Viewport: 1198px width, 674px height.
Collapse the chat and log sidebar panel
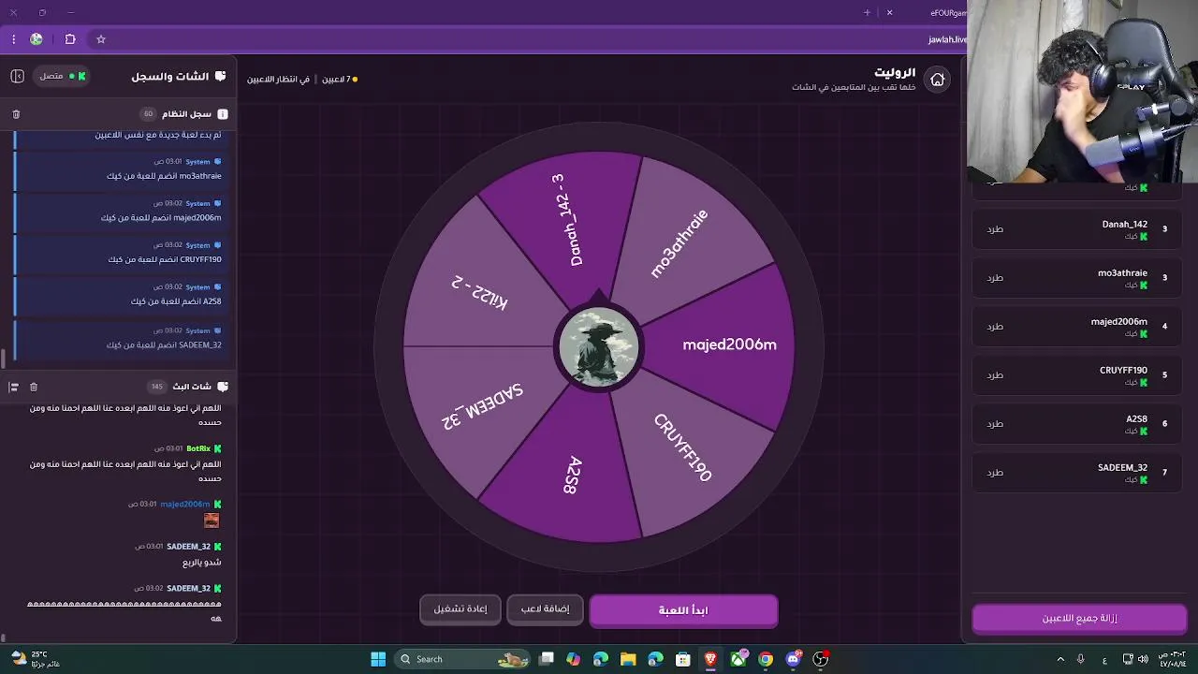pos(17,76)
